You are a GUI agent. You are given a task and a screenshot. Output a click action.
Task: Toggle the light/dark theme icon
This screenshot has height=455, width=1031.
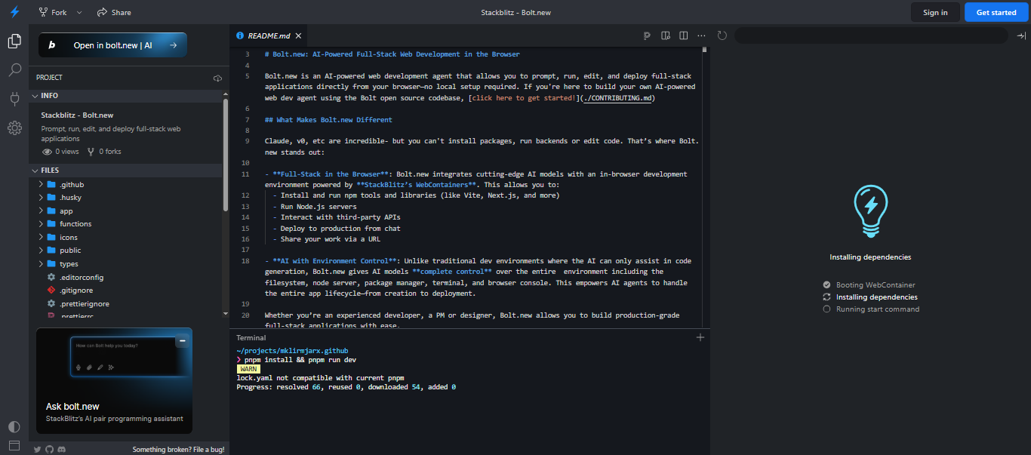14,427
